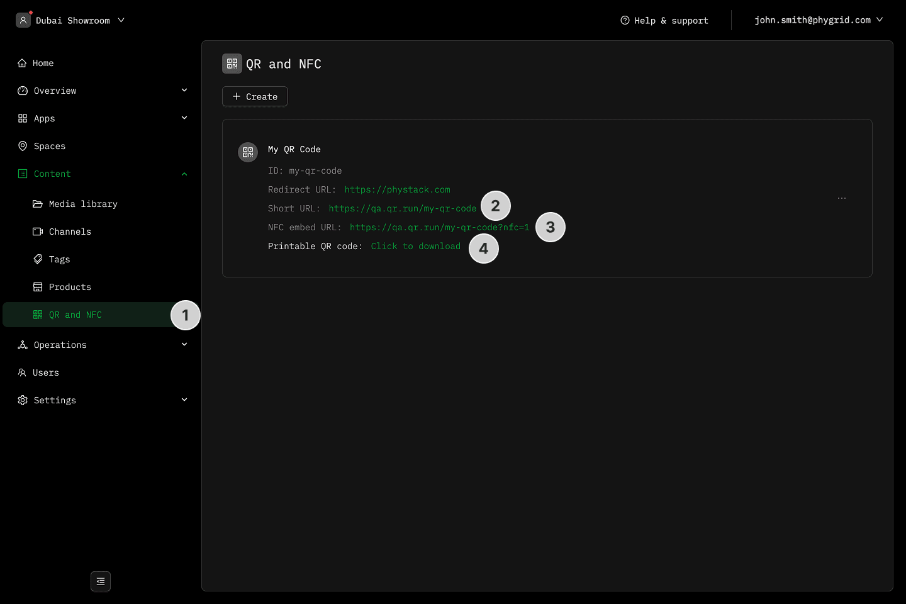Click the 'Click to download' link

pyautogui.click(x=416, y=246)
